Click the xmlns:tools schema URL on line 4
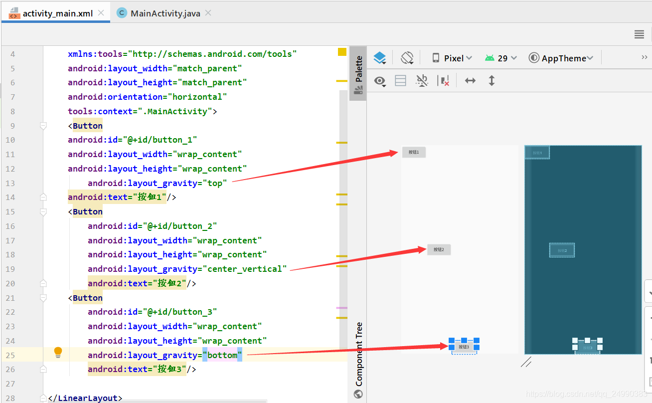This screenshot has width=652, height=403. coord(212,54)
